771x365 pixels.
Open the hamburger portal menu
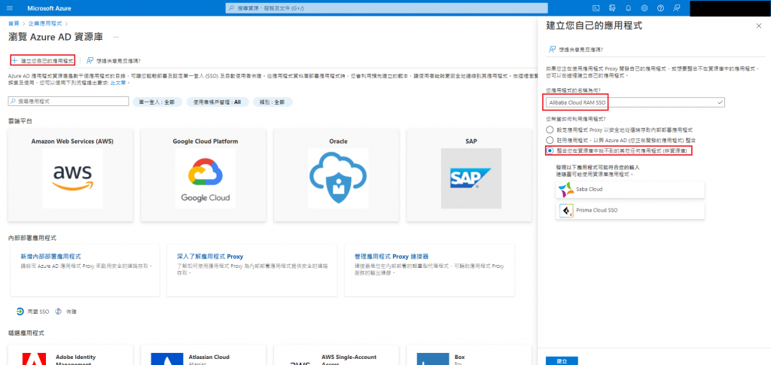[x=10, y=8]
